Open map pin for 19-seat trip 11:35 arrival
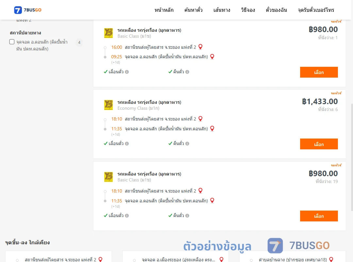 point(212,200)
